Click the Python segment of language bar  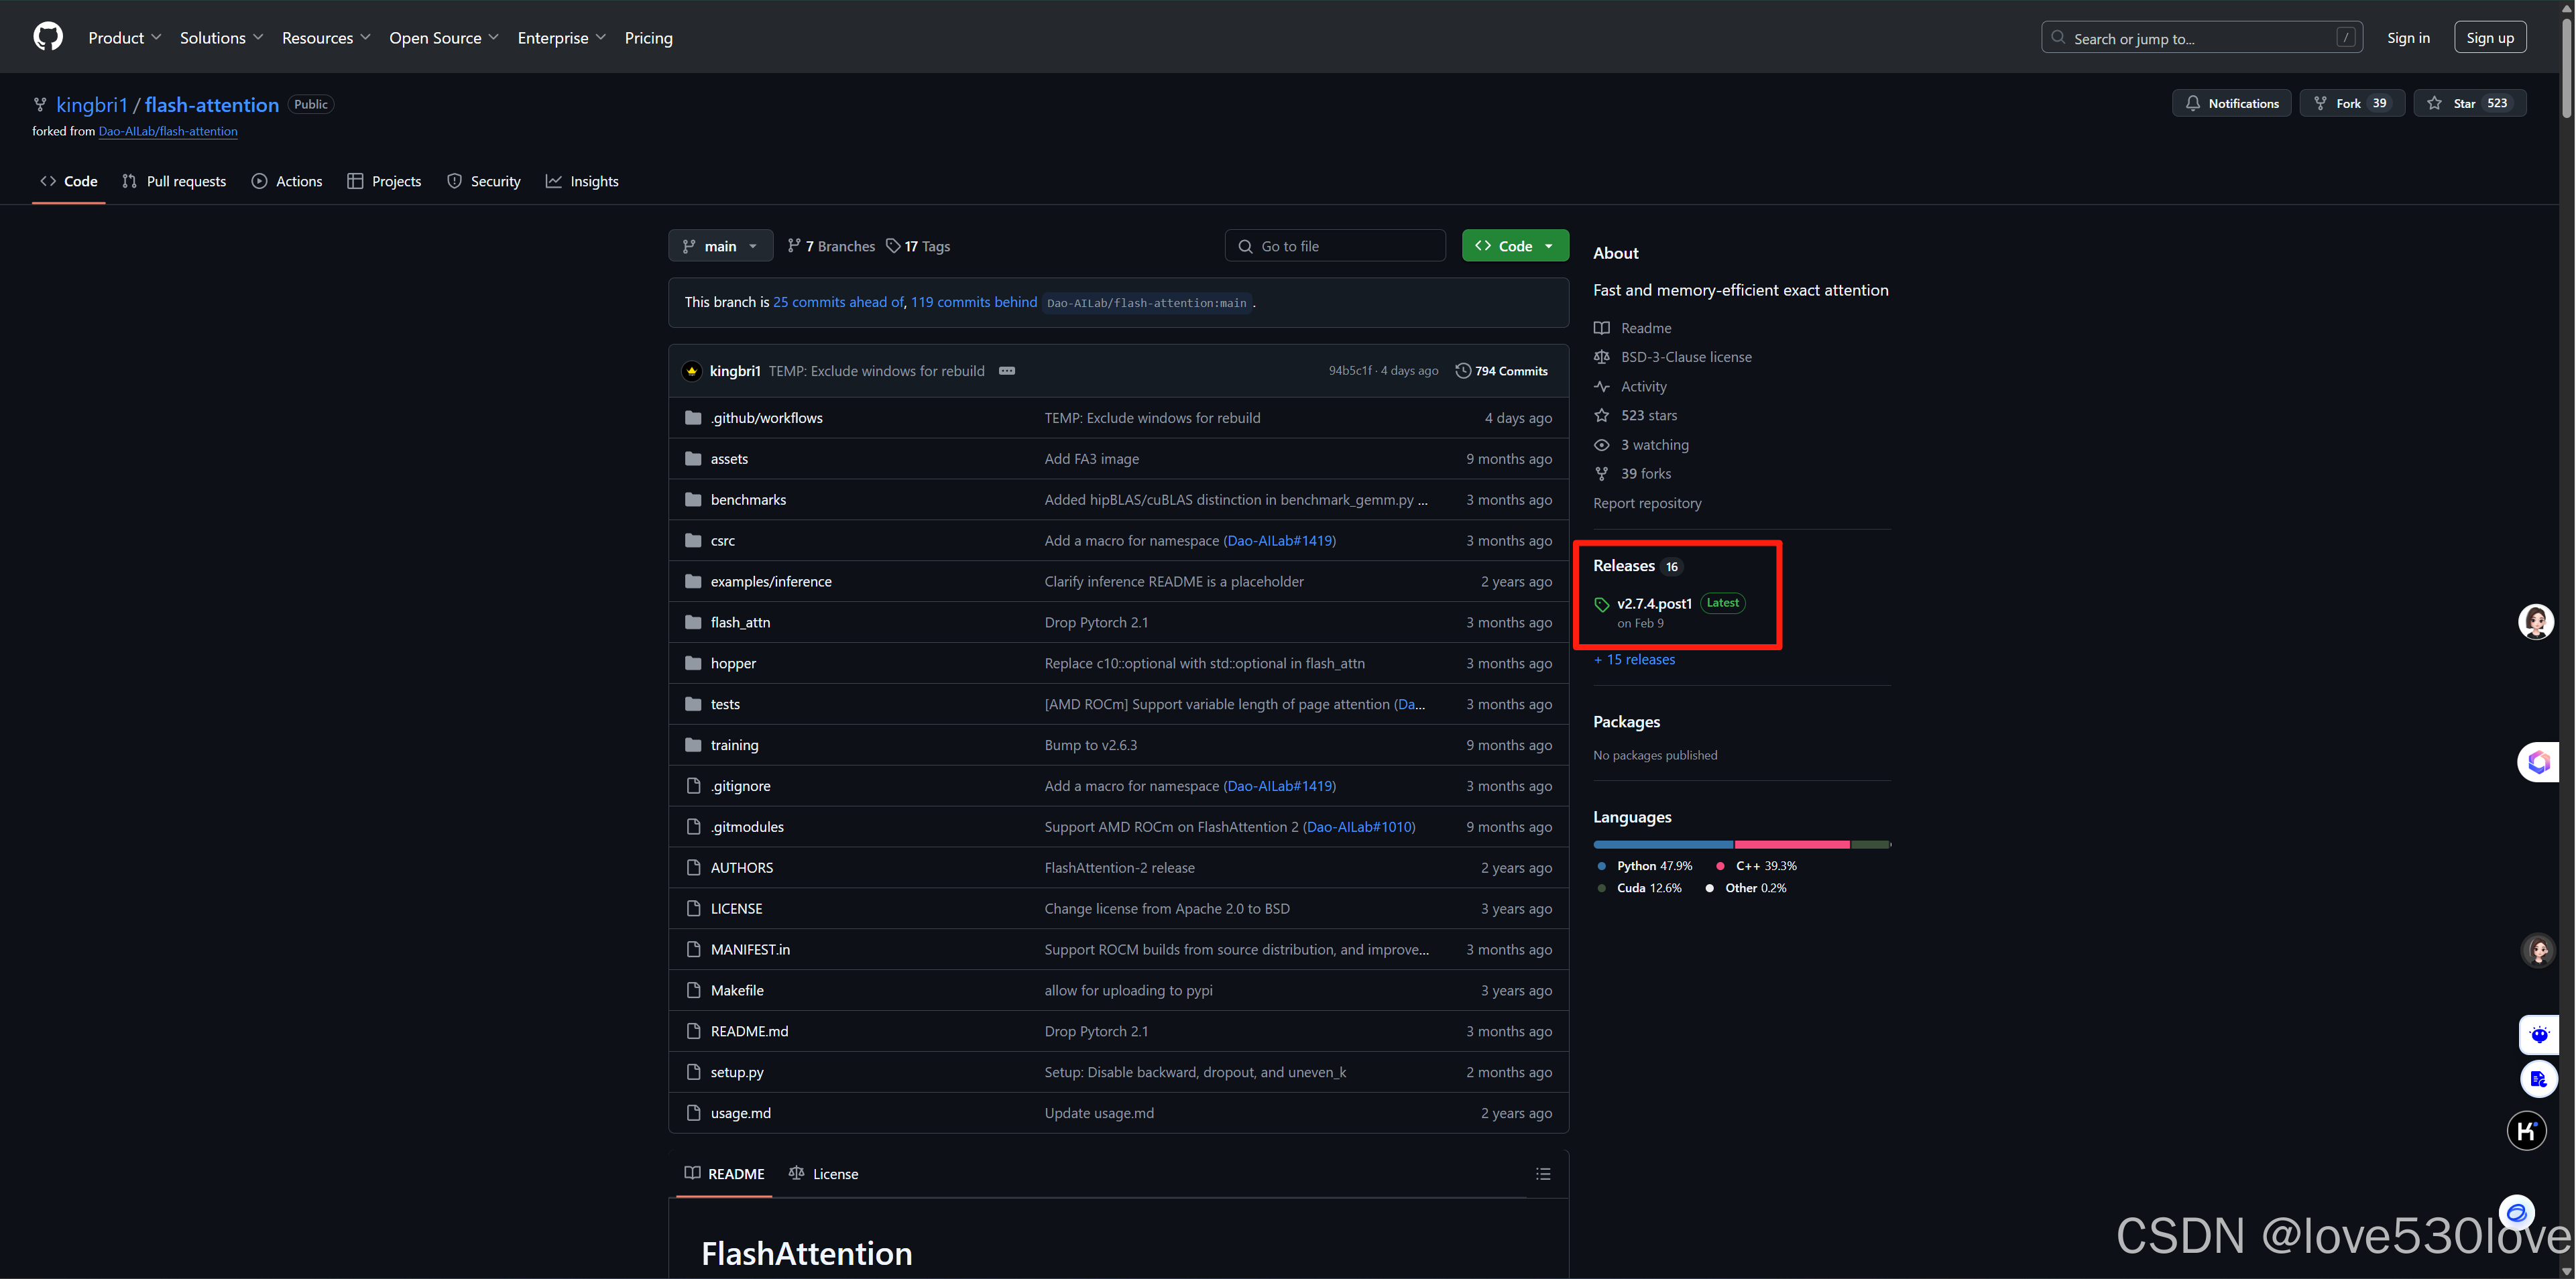(1662, 845)
